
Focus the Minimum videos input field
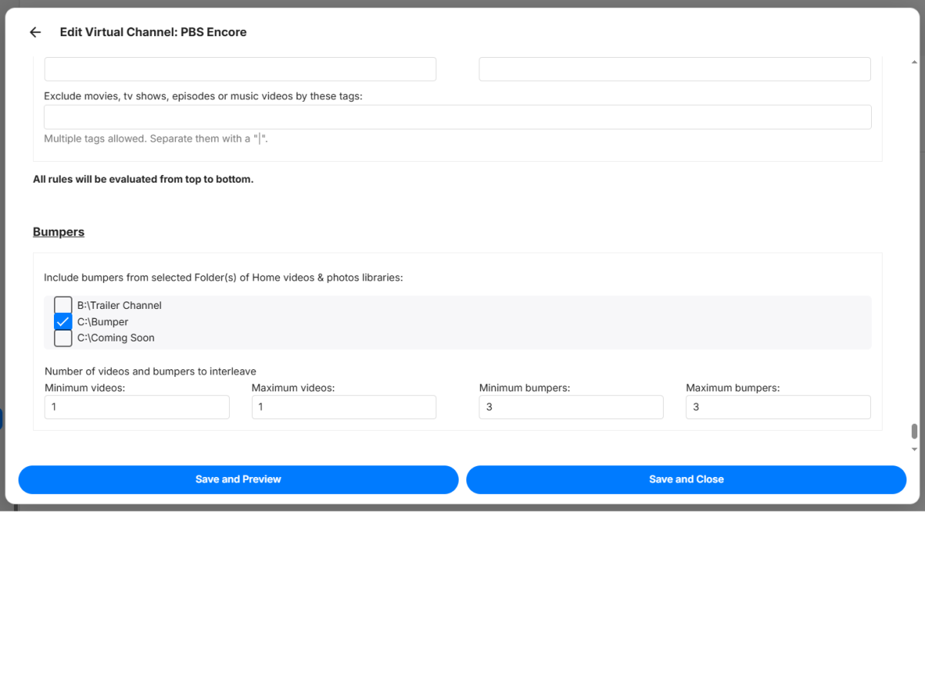(x=136, y=407)
